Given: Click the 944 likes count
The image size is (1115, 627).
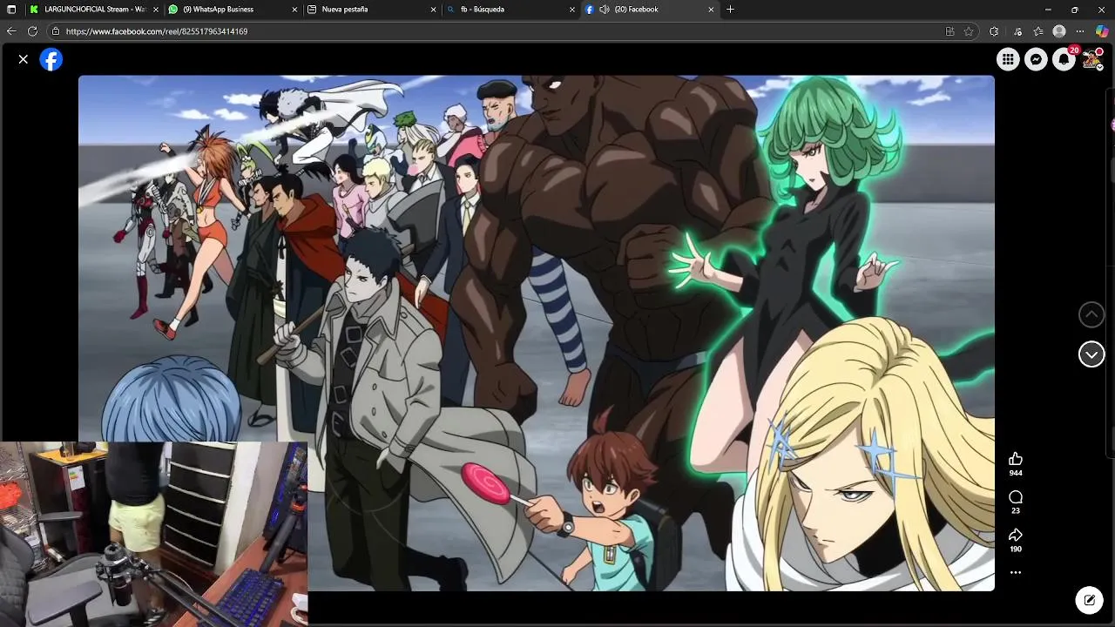Looking at the screenshot, I should click(x=1016, y=473).
